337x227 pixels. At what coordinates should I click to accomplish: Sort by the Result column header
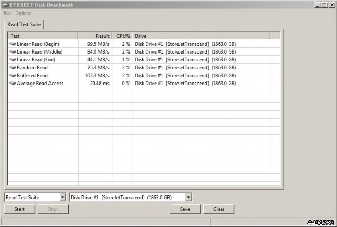(95, 36)
